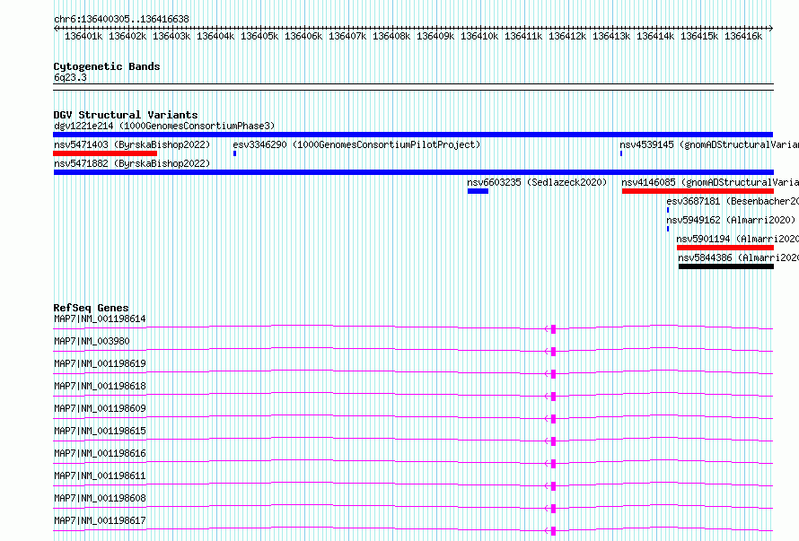Click the 136412k ruler position
799x541 pixels.
click(567, 36)
